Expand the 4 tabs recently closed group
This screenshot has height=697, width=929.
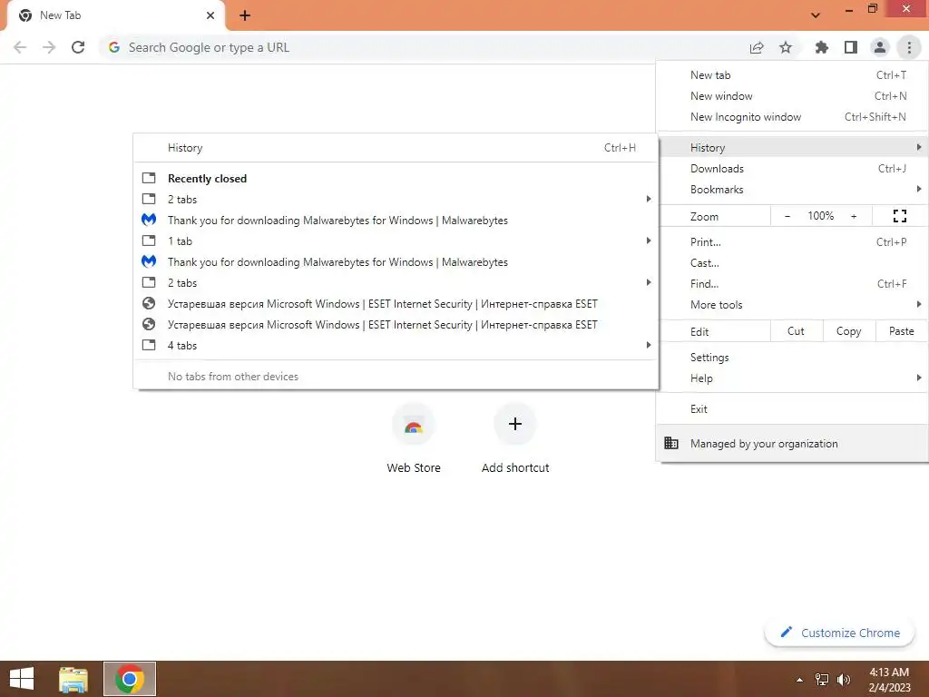click(x=396, y=345)
